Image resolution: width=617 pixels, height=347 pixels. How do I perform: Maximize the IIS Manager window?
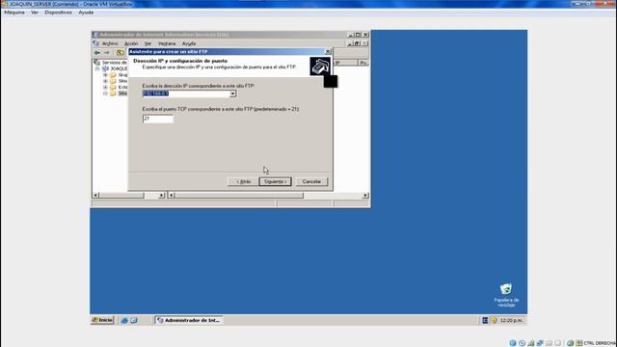[358, 35]
